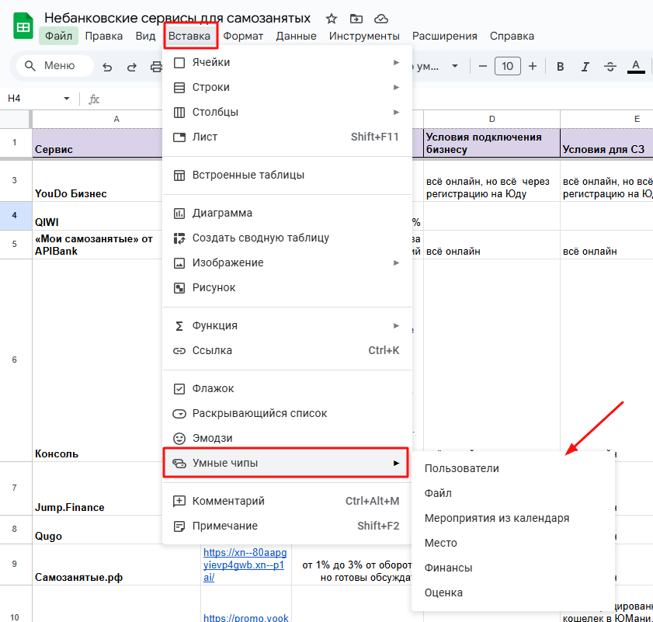Select Пользователи from smart chips submenu

462,468
